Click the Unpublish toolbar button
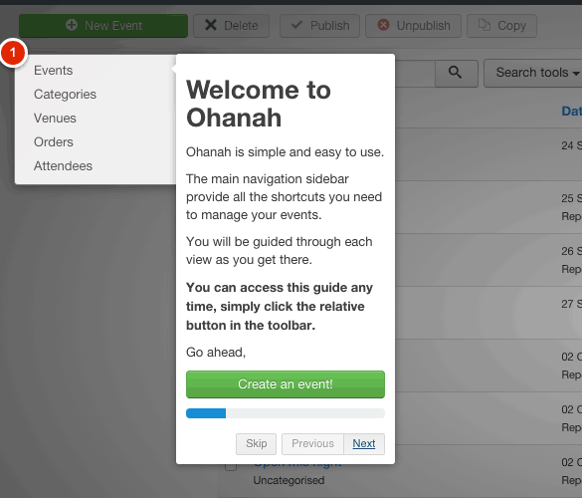Screen dimensions: 582x498 tap(413, 26)
